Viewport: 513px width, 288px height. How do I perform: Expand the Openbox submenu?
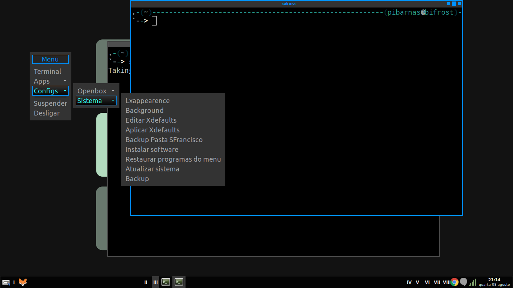click(96, 91)
